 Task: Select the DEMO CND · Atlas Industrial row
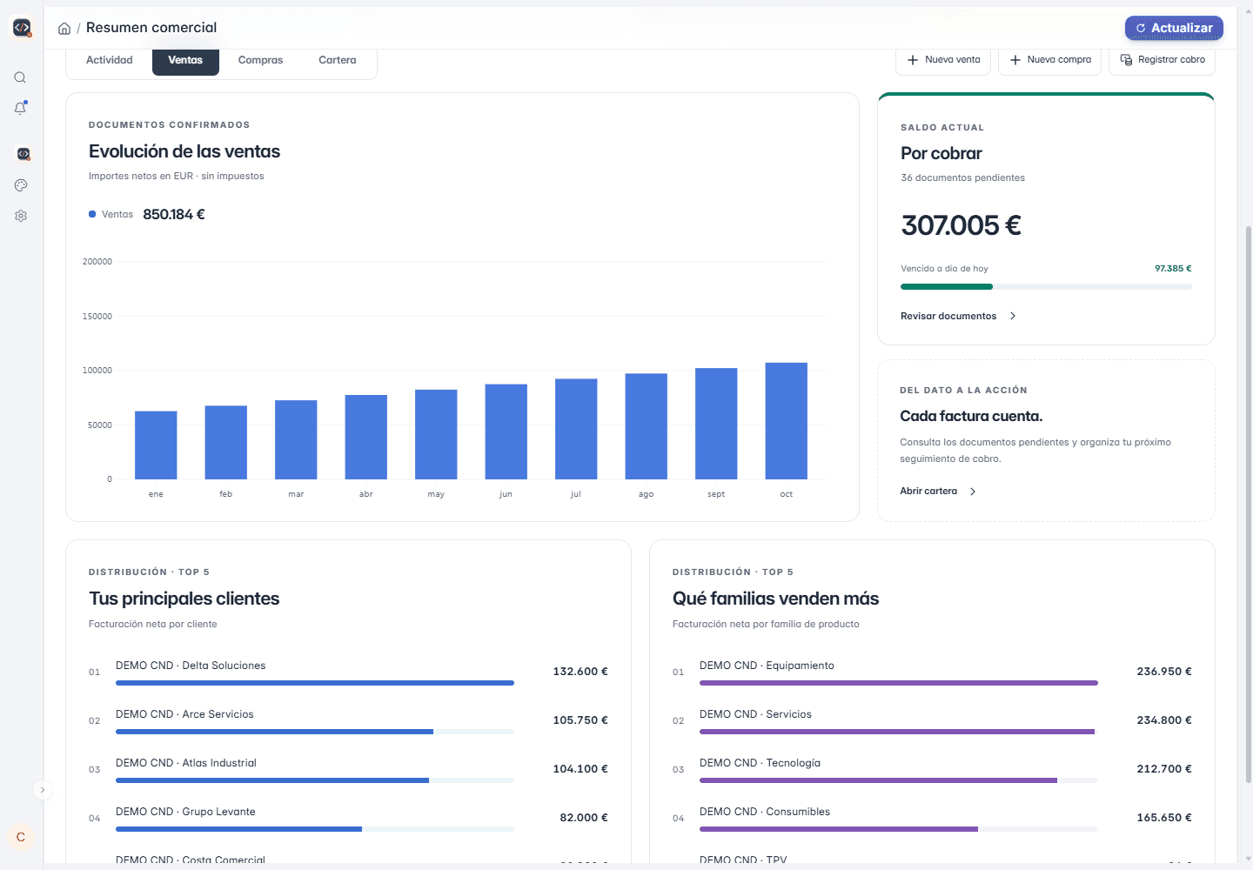(348, 769)
